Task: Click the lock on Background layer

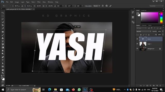Action: (x=160, y=49)
